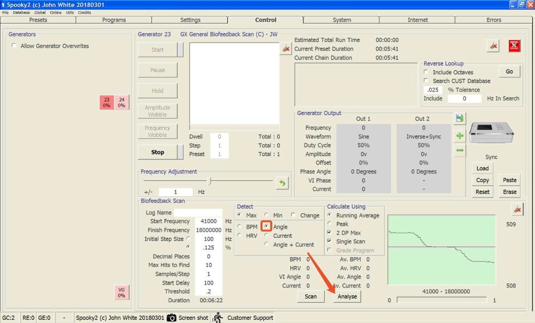The image size is (535, 323).
Task: Enable Allow Generator Overwrites checkbox
Action: 14,45
